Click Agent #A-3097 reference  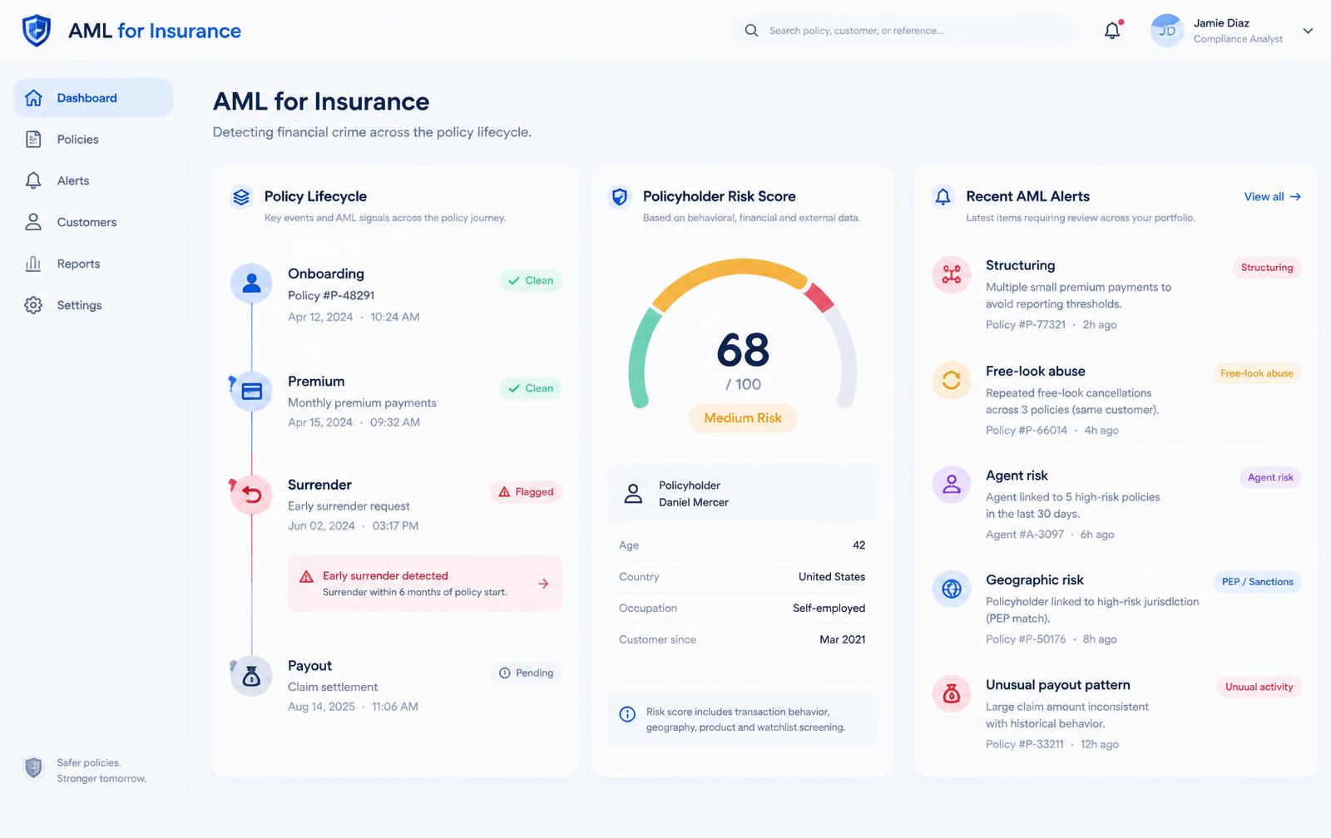tap(1025, 535)
